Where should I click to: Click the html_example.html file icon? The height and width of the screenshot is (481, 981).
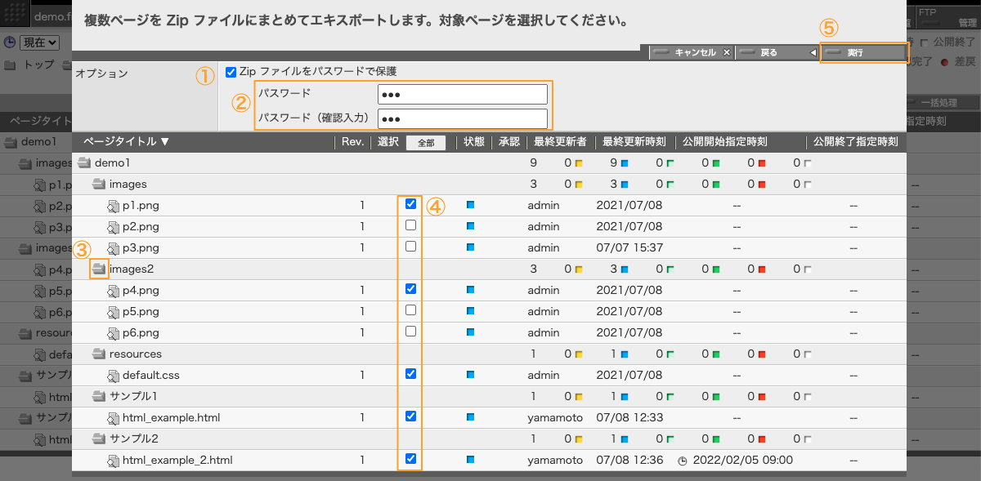tap(113, 418)
